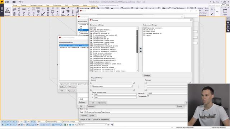Click the 3D cube icon in bottom toolbar
230x129 pixels.
[19, 125]
